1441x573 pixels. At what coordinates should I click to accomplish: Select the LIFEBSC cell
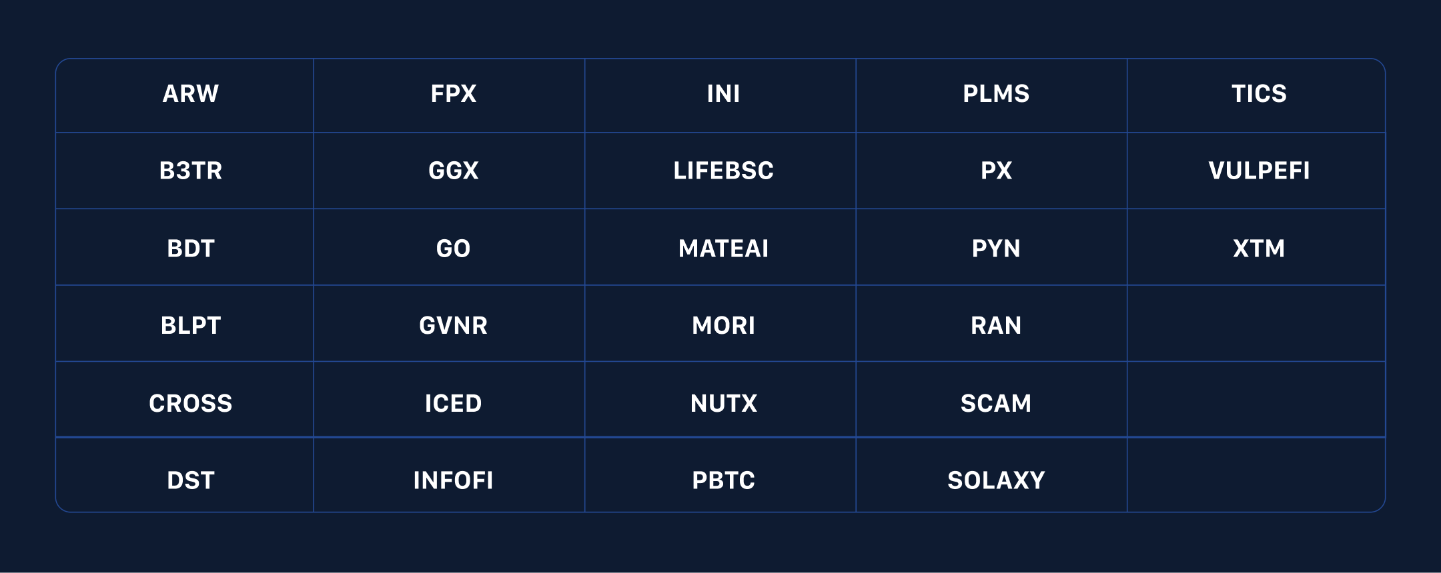pyautogui.click(x=723, y=171)
